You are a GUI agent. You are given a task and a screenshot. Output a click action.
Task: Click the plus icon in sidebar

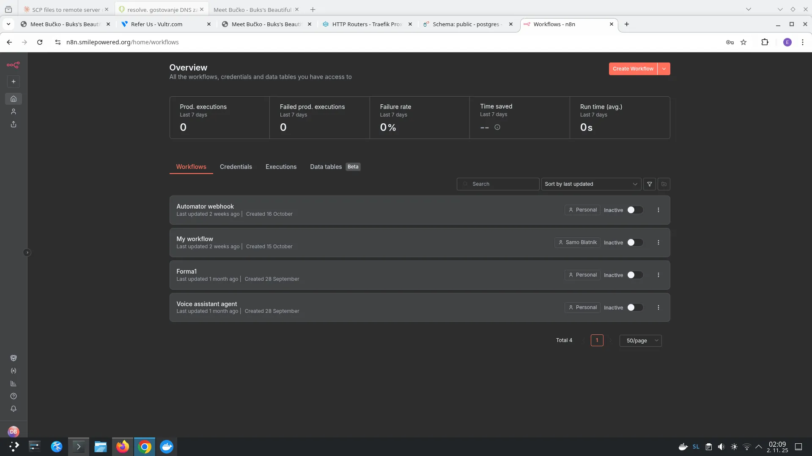[14, 81]
